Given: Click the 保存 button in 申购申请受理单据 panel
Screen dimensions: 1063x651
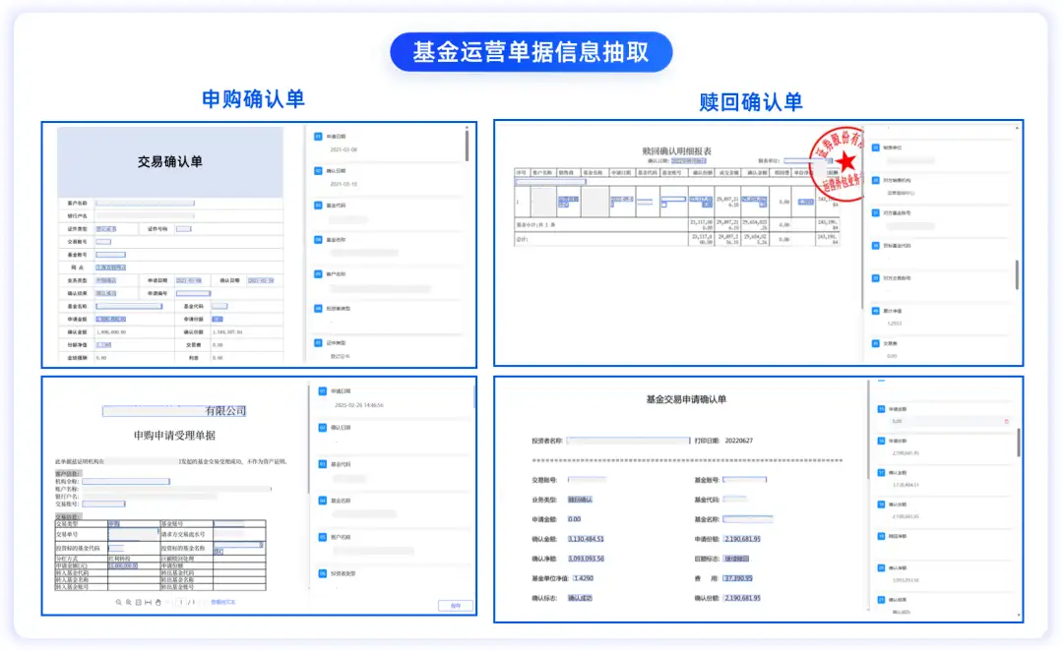Looking at the screenshot, I should (455, 606).
